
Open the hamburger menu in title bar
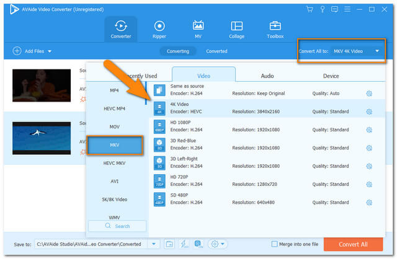click(x=347, y=10)
